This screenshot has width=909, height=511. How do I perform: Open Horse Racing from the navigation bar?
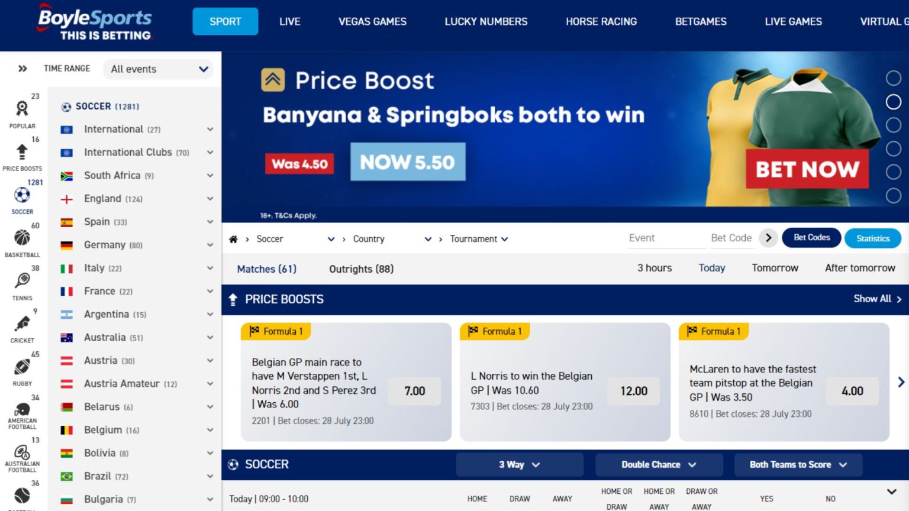tap(601, 21)
